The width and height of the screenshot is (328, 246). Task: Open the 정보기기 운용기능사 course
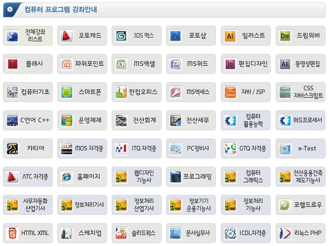point(191,205)
